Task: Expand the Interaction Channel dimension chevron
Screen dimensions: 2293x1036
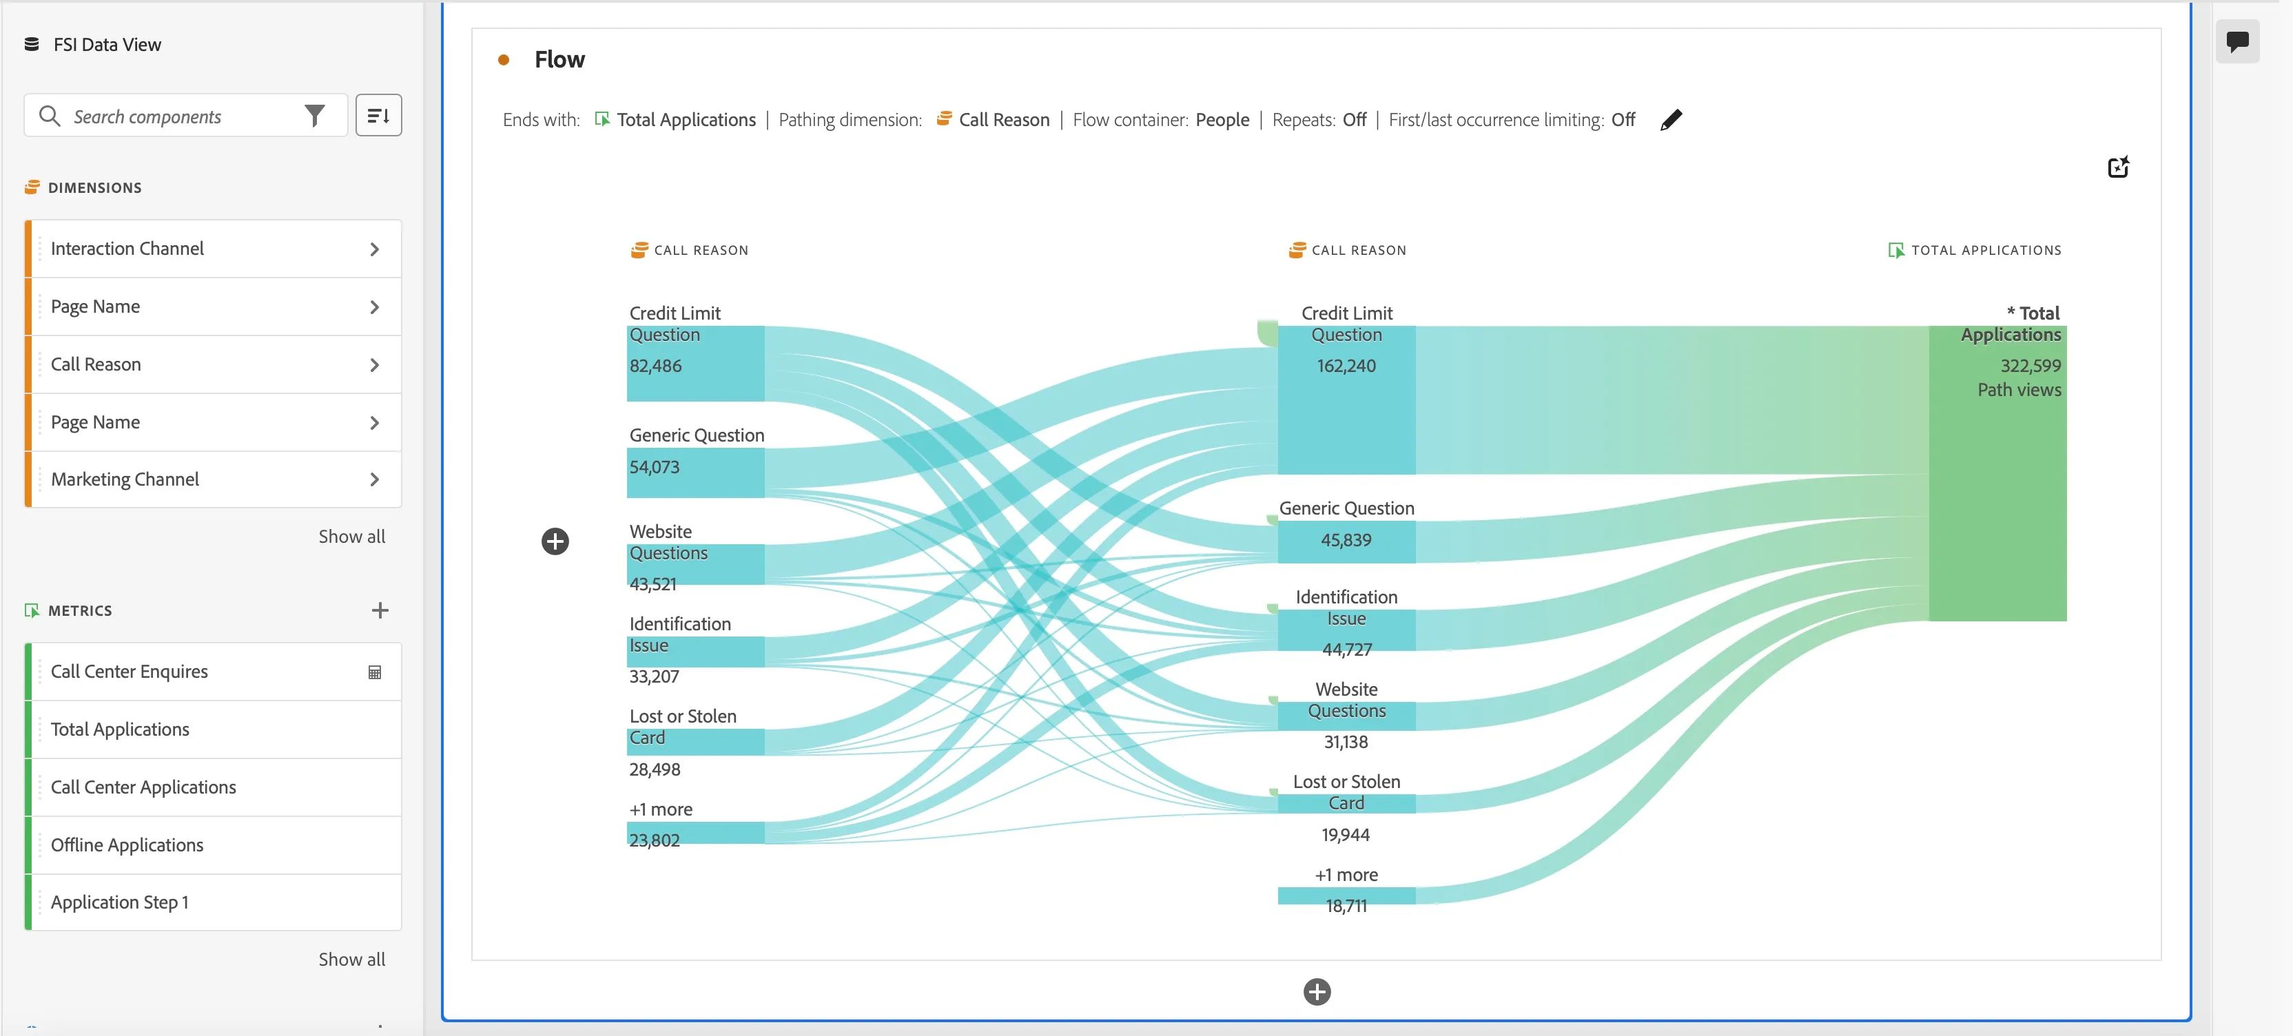Action: click(x=375, y=249)
